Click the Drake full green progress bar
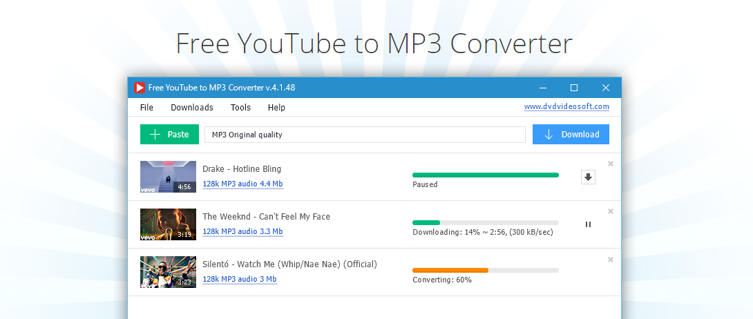The image size is (753, 319). [x=486, y=175]
